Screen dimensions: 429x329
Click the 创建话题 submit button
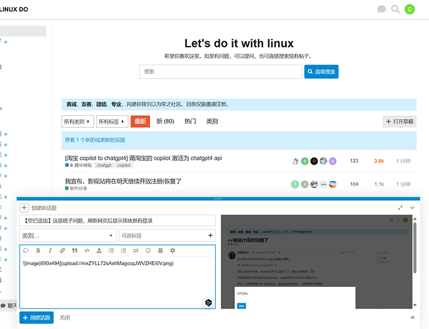click(36, 318)
